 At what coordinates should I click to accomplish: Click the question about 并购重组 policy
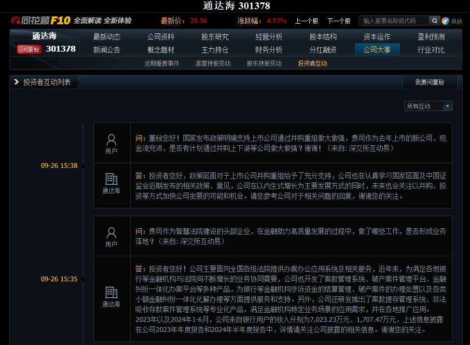[291, 143]
